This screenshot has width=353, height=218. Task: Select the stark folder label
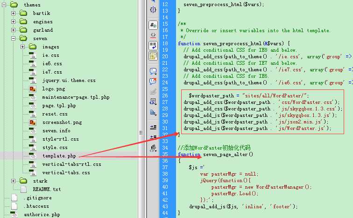40,181
